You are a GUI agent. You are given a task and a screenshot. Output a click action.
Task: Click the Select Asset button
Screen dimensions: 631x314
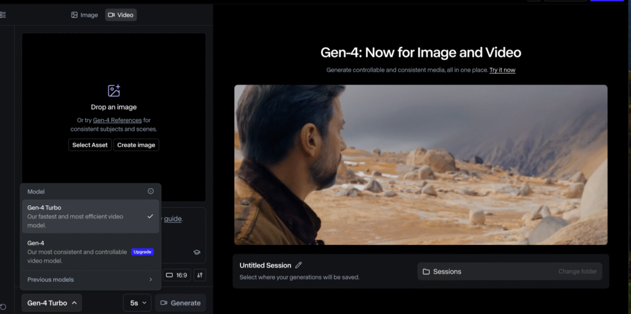[90, 145]
